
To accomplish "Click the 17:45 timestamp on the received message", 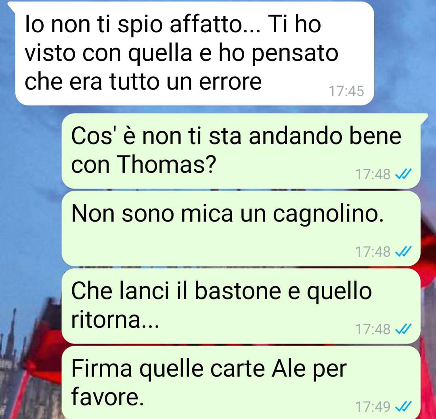I will coord(346,91).
